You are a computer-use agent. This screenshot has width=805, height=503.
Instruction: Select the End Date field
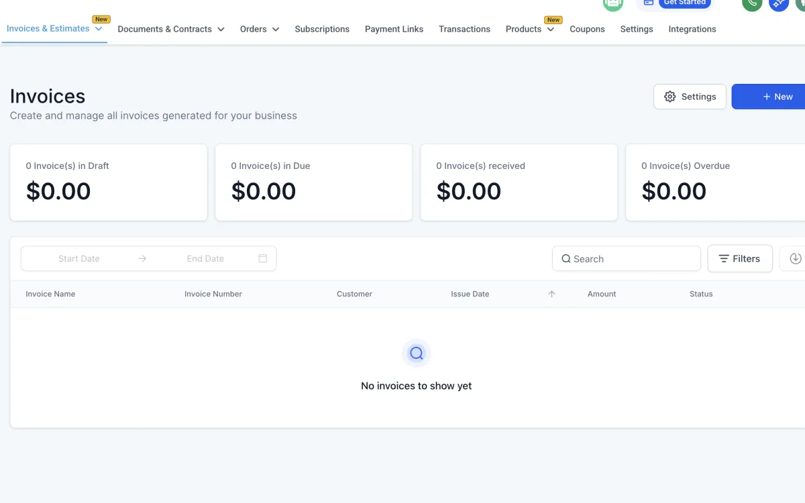click(x=205, y=258)
